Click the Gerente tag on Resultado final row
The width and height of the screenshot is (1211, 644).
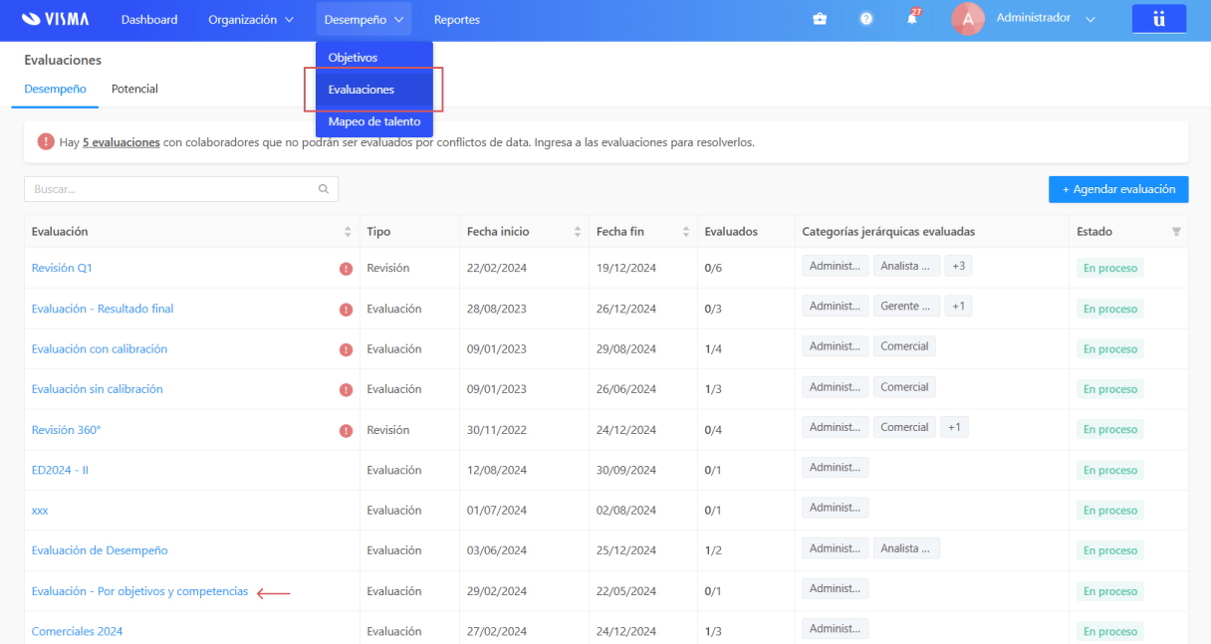[906, 307]
